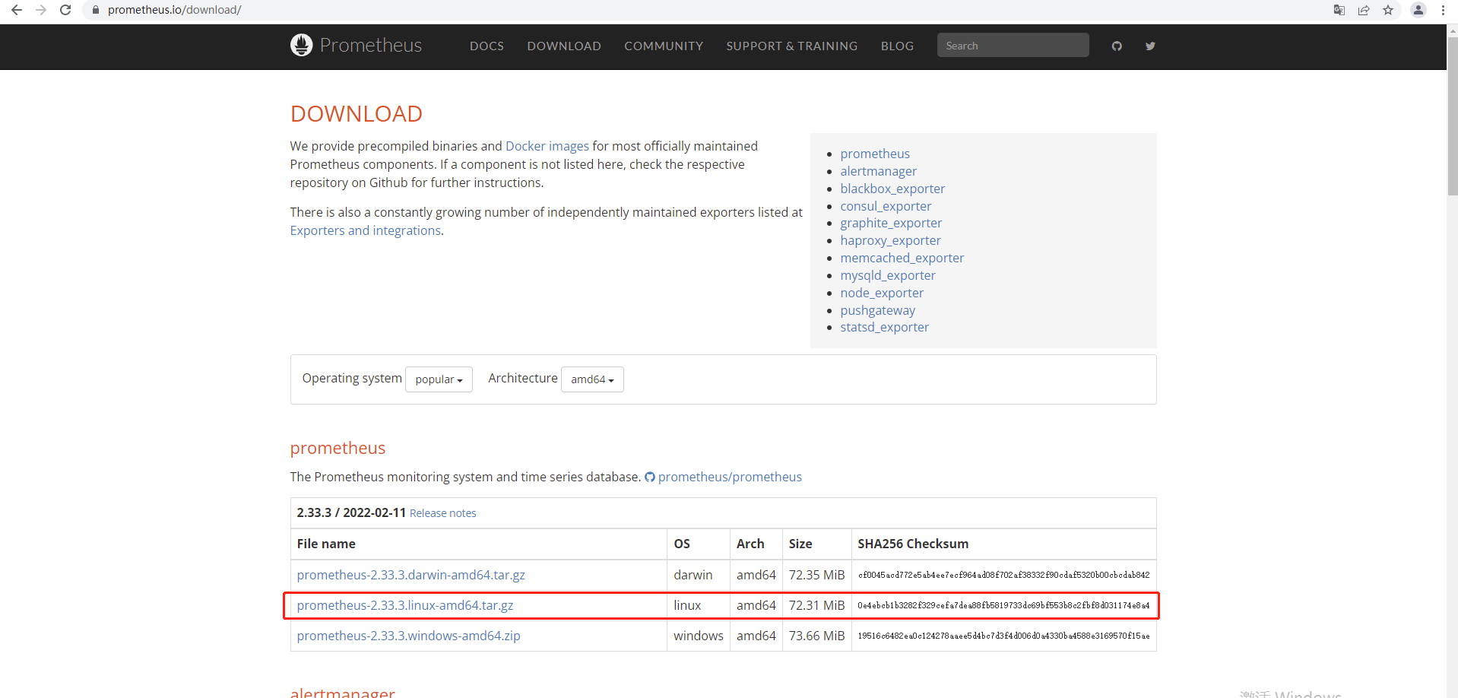Screen dimensions: 1458x698
Task: Jump to prometheus in component list
Action: coord(874,154)
